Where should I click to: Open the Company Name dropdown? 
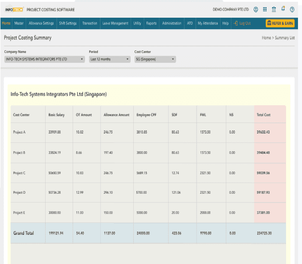coord(44,59)
